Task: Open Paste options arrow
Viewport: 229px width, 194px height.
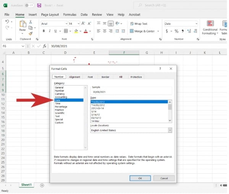Action: coord(23,34)
